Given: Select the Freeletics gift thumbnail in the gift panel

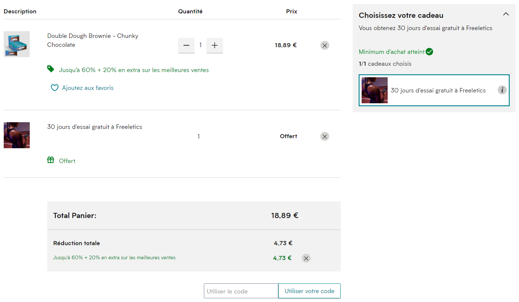Looking at the screenshot, I should pyautogui.click(x=375, y=90).
